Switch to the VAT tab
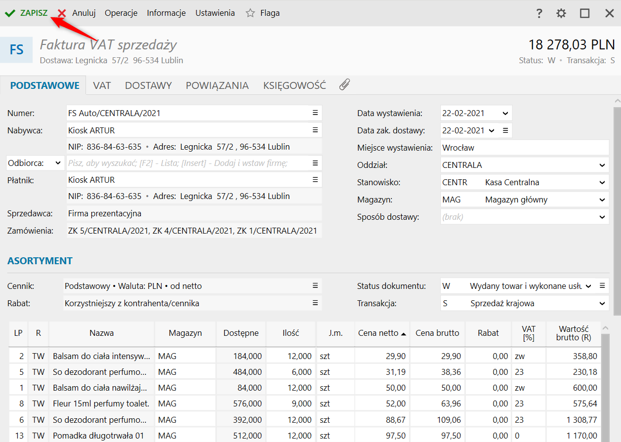This screenshot has height=442, width=621. click(x=102, y=85)
